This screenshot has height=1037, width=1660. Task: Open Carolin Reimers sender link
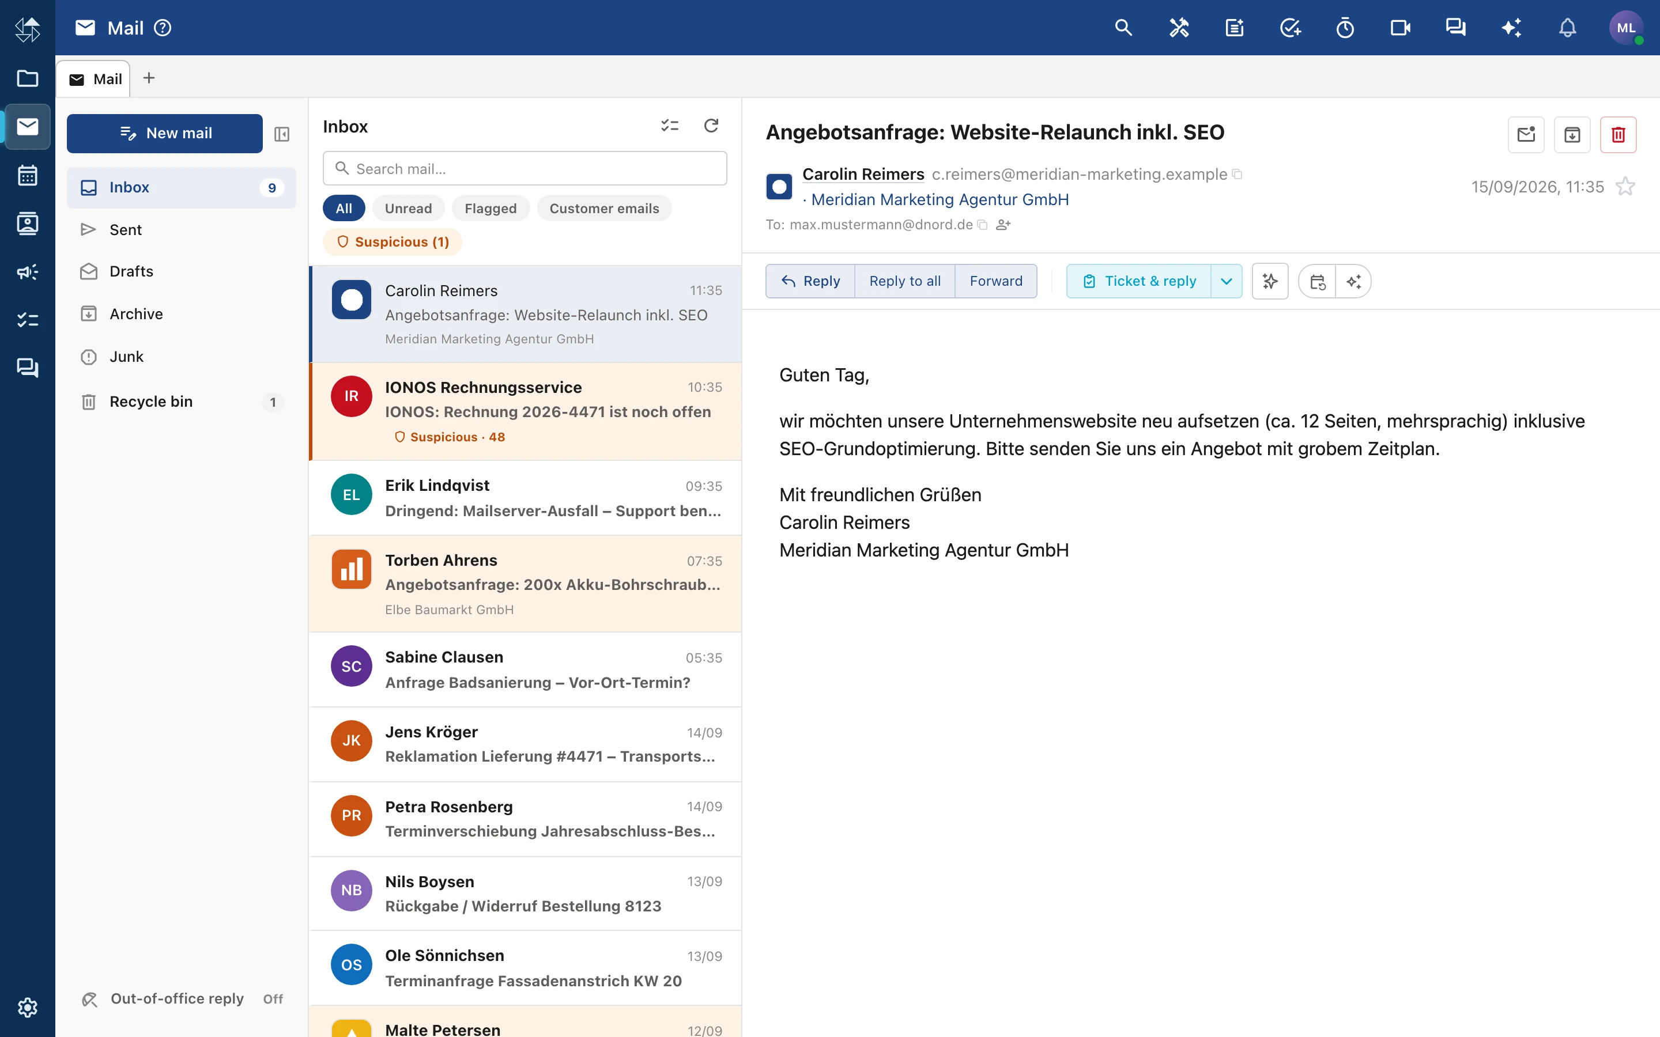(863, 174)
